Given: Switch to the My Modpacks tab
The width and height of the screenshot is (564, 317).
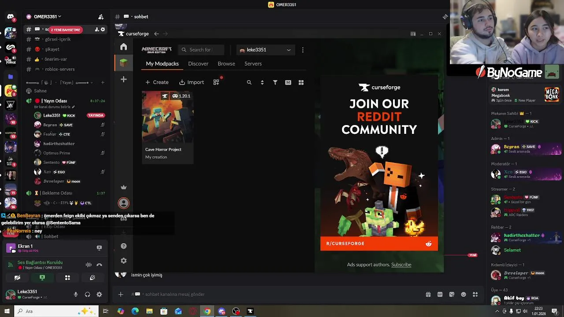Looking at the screenshot, I should click(162, 64).
